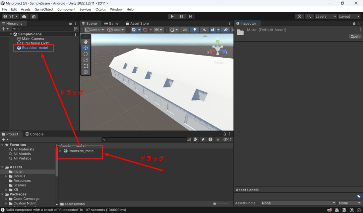Click the activity checkmark icon in status bar
This screenshot has height=213, width=363.
click(359, 210)
